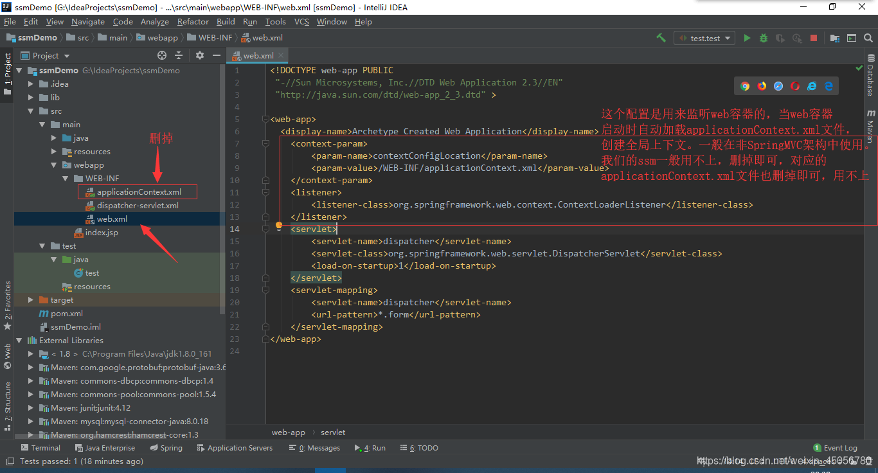Select pom.xml in the project tree
Viewport: 878px width, 473px height.
pos(67,314)
